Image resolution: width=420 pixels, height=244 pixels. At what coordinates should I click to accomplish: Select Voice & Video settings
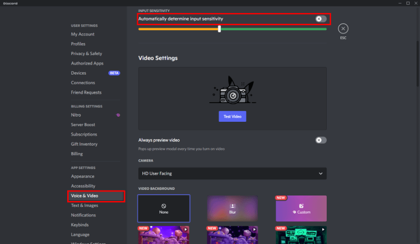click(x=96, y=196)
